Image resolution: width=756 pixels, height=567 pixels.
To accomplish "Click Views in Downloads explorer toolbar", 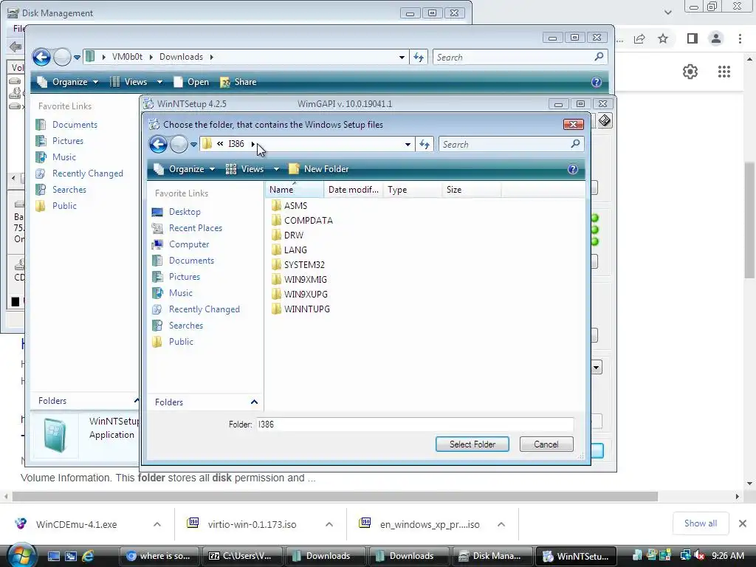I will pos(128,82).
